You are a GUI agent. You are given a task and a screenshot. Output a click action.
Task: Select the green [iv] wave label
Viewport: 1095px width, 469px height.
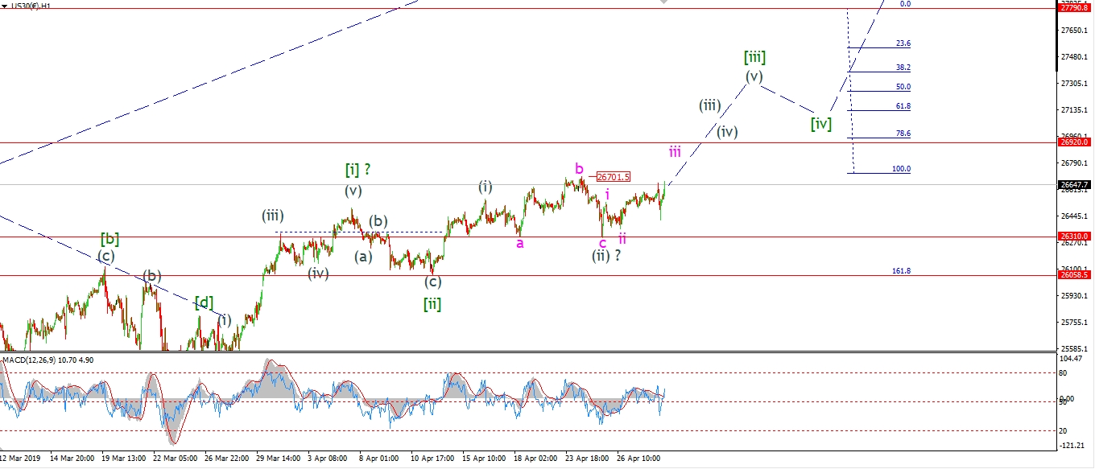pyautogui.click(x=820, y=124)
